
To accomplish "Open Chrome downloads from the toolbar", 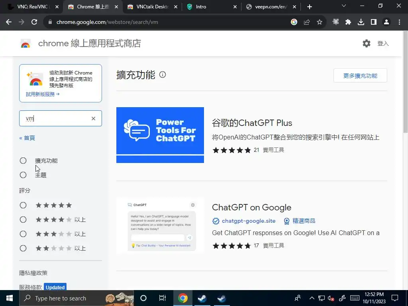I will [361, 22].
